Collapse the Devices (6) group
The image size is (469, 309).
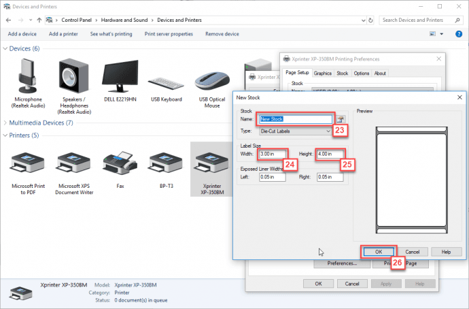[x=5, y=48]
